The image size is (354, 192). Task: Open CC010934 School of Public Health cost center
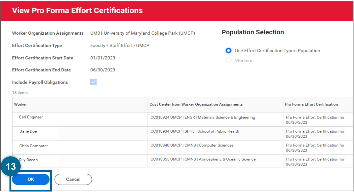click(x=195, y=131)
